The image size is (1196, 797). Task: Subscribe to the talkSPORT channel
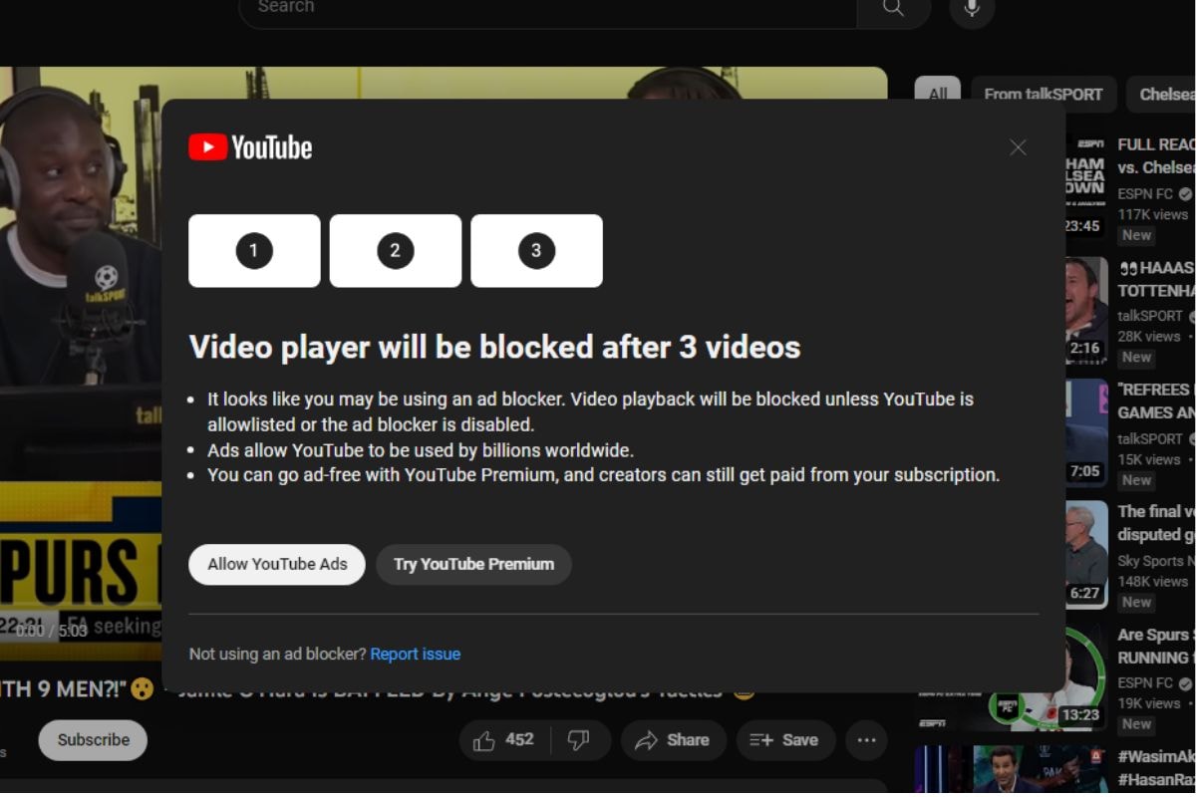click(x=93, y=740)
